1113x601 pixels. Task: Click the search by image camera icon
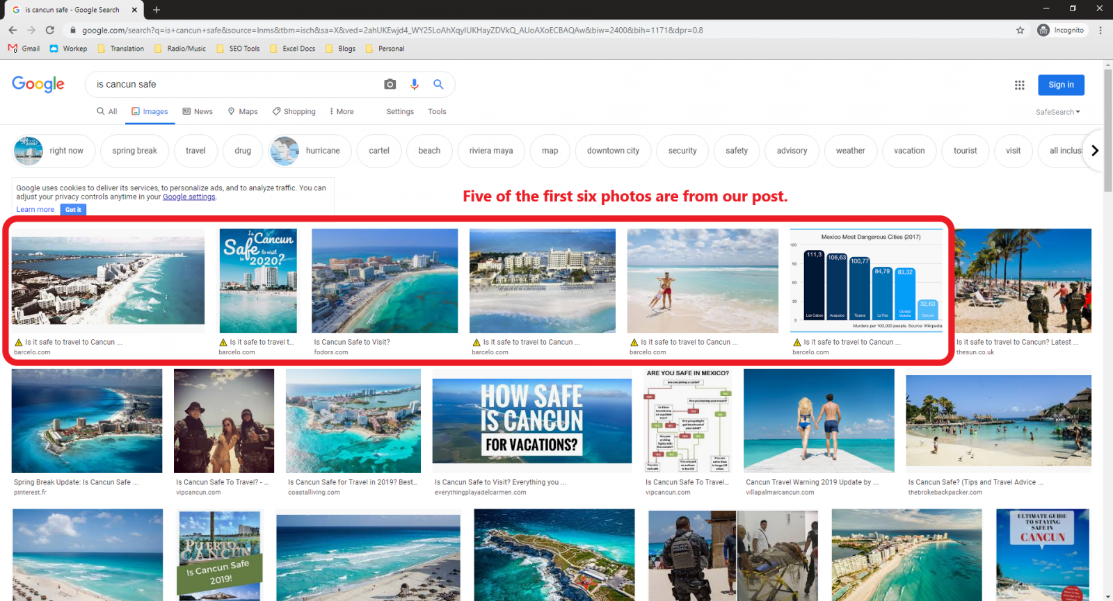click(390, 84)
